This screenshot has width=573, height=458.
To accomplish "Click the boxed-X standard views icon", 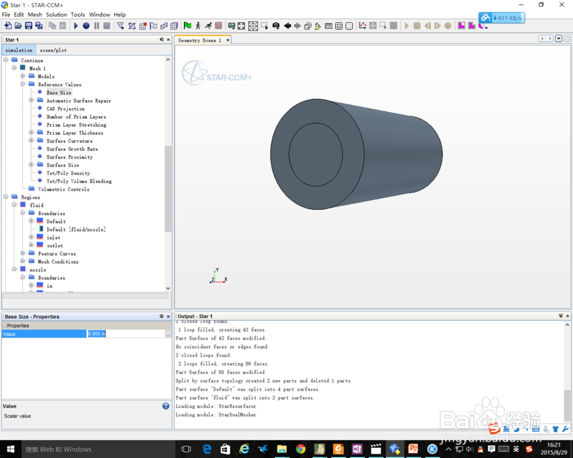I will (253, 26).
